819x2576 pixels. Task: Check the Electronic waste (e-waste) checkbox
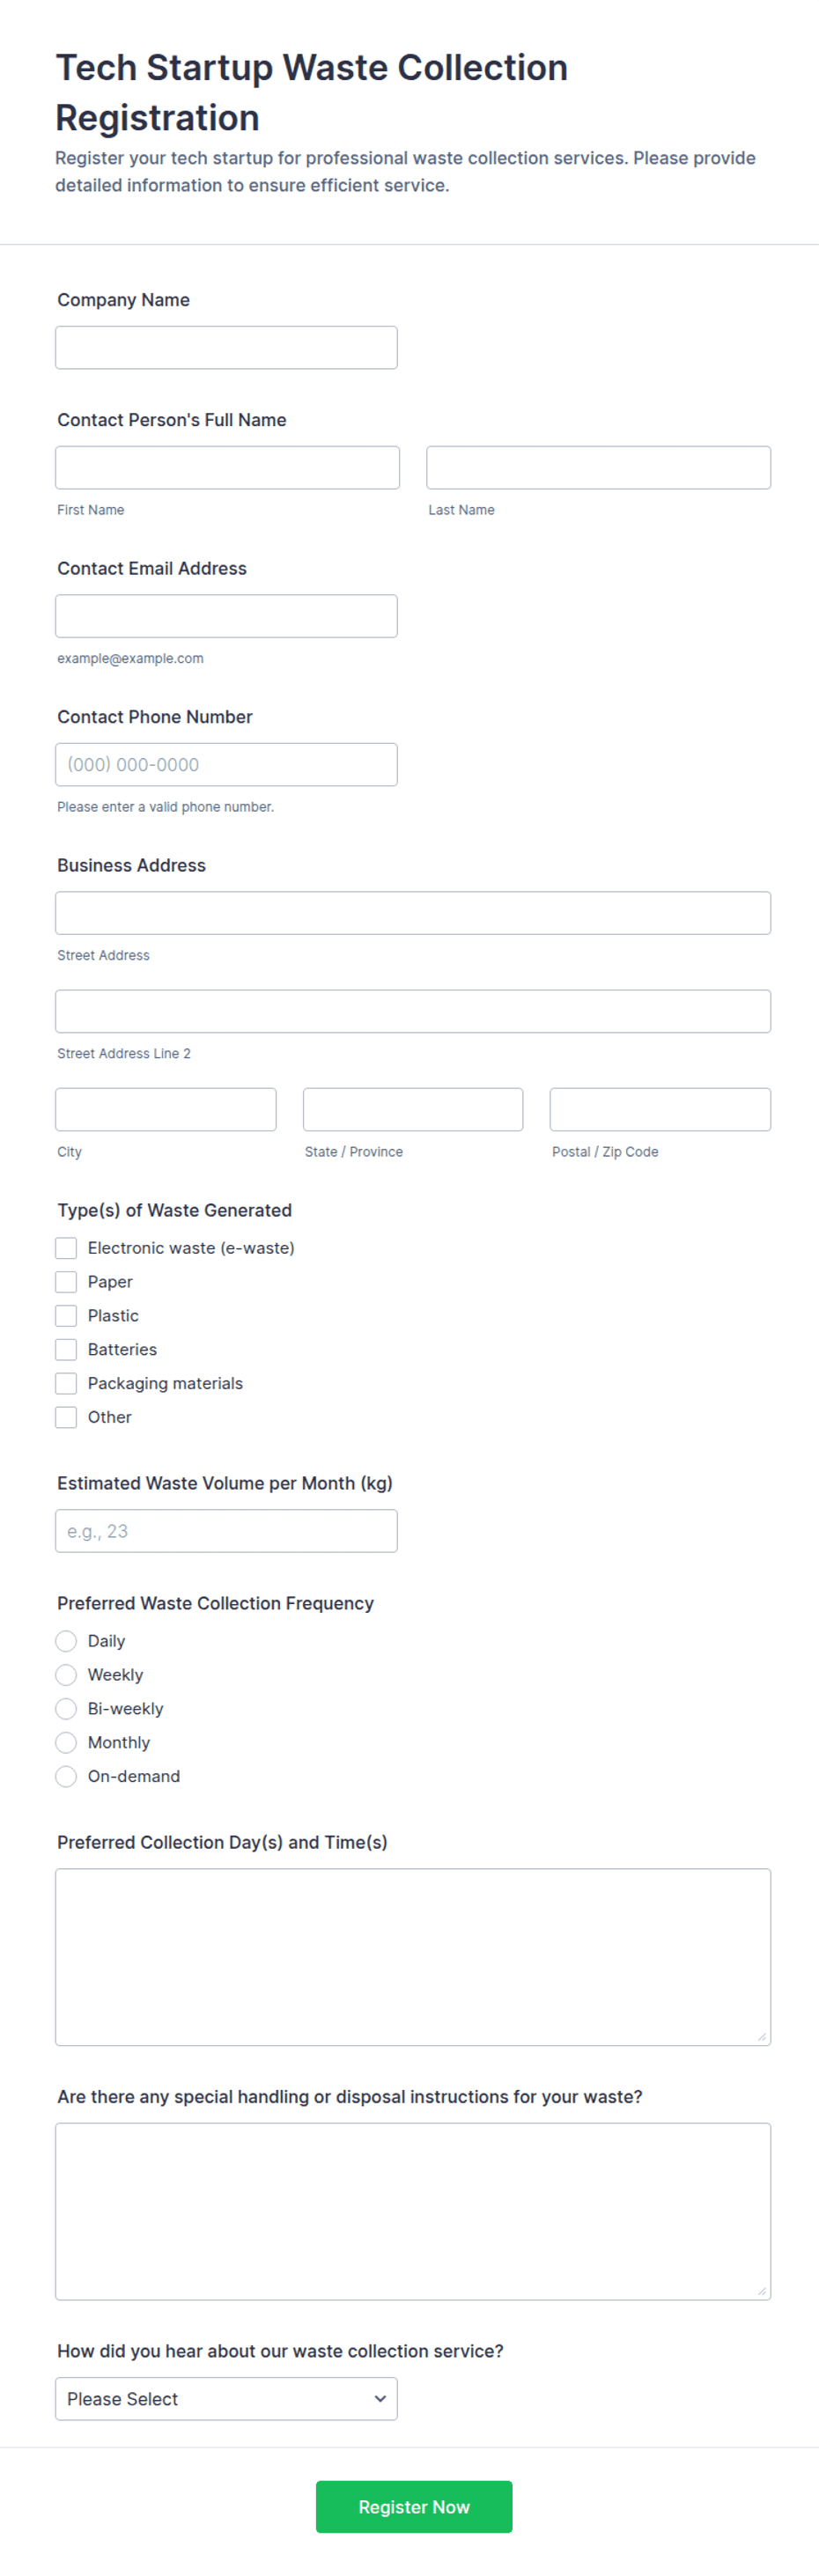pyautogui.click(x=66, y=1248)
